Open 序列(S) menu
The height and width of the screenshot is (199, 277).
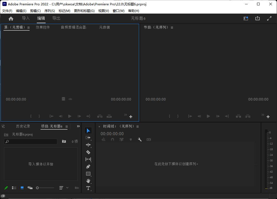click(x=50, y=11)
